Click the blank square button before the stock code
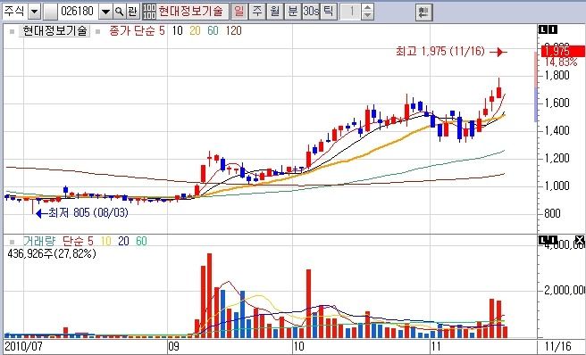This screenshot has width=586, height=355. pyautogui.click(x=50, y=12)
